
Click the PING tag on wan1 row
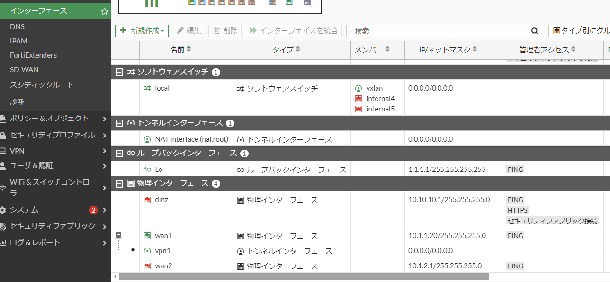515,236
